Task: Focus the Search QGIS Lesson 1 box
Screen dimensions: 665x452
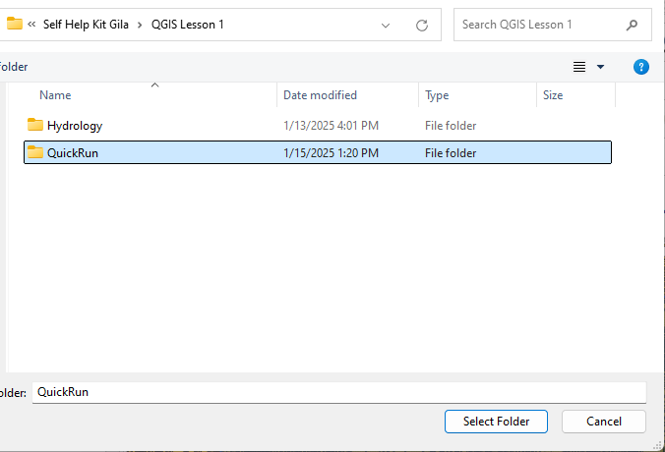Action: click(536, 25)
